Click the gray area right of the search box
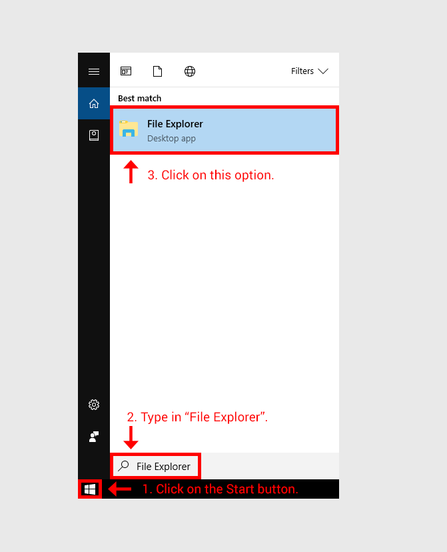Viewport: 447px width, 552px height. [270, 466]
